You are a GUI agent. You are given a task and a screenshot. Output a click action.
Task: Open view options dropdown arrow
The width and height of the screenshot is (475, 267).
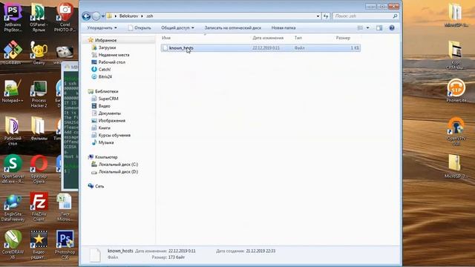tap(368, 28)
